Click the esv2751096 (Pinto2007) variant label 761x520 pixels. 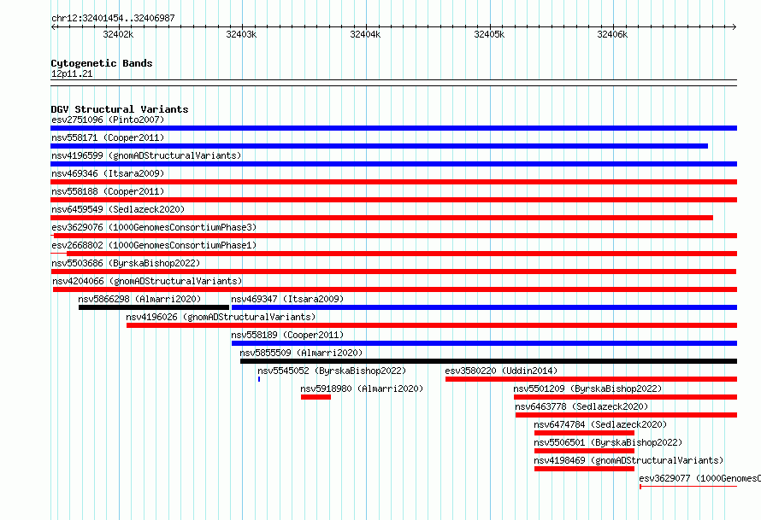pos(108,120)
